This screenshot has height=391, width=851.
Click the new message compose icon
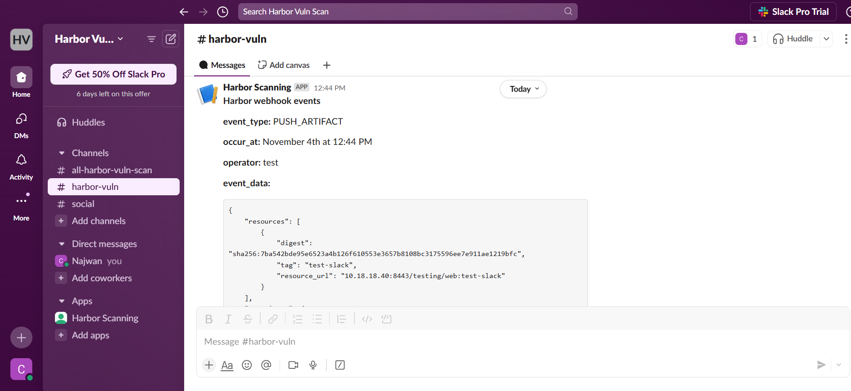[x=171, y=39]
